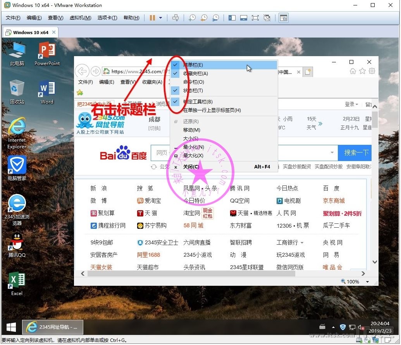The image size is (401, 345).
Task: Open IE tools gear icon
Action: 372,71
